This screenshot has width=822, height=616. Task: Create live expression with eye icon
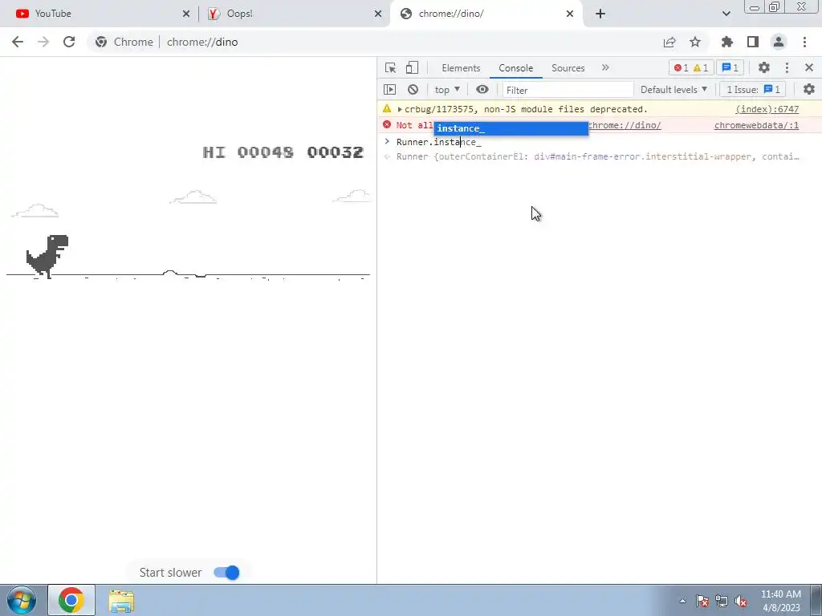482,90
